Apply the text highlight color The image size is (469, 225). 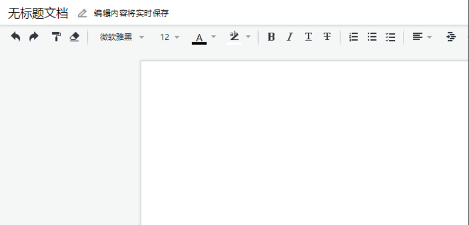click(x=234, y=37)
